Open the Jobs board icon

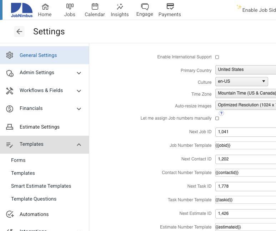click(70, 7)
